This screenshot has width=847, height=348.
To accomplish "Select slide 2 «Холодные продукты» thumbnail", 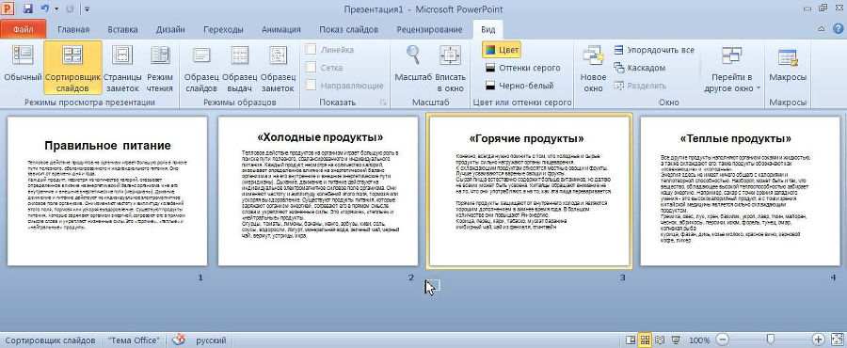I will click(318, 191).
